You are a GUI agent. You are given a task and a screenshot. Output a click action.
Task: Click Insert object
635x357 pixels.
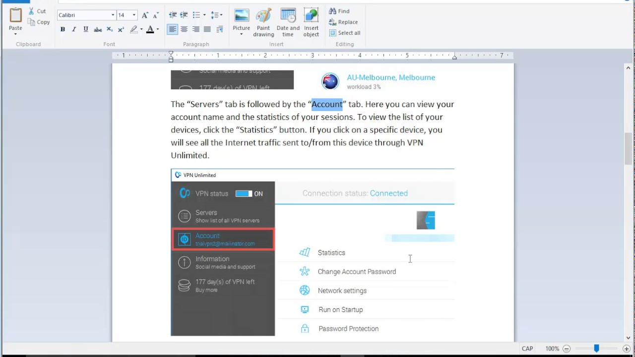pos(311,22)
